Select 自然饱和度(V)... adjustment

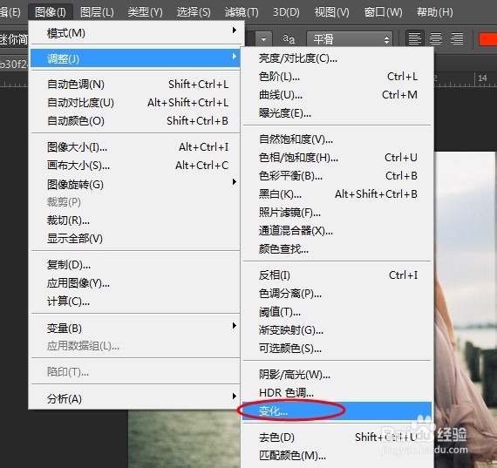click(x=337, y=139)
